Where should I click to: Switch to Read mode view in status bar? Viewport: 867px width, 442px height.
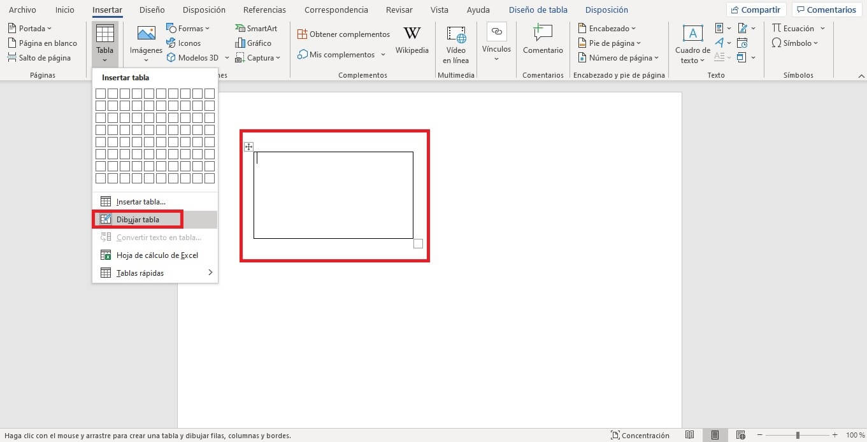pyautogui.click(x=689, y=436)
